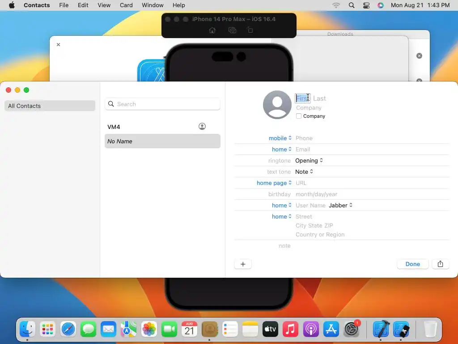
Task: Open Notes app in the Dock
Action: click(x=250, y=329)
